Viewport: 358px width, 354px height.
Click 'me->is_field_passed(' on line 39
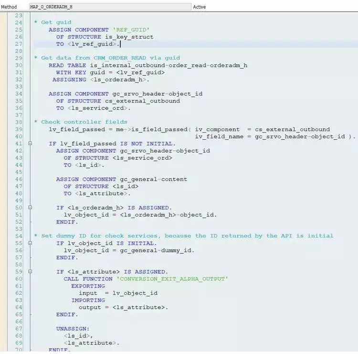click(153, 130)
